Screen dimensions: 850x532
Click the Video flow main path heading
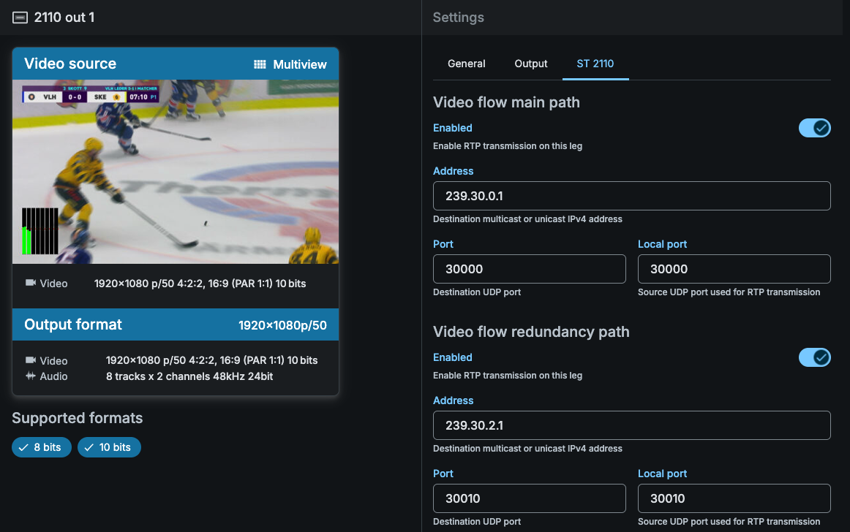506,102
